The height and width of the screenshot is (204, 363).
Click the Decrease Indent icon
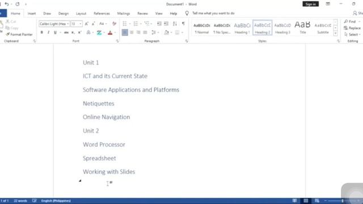[159, 24]
